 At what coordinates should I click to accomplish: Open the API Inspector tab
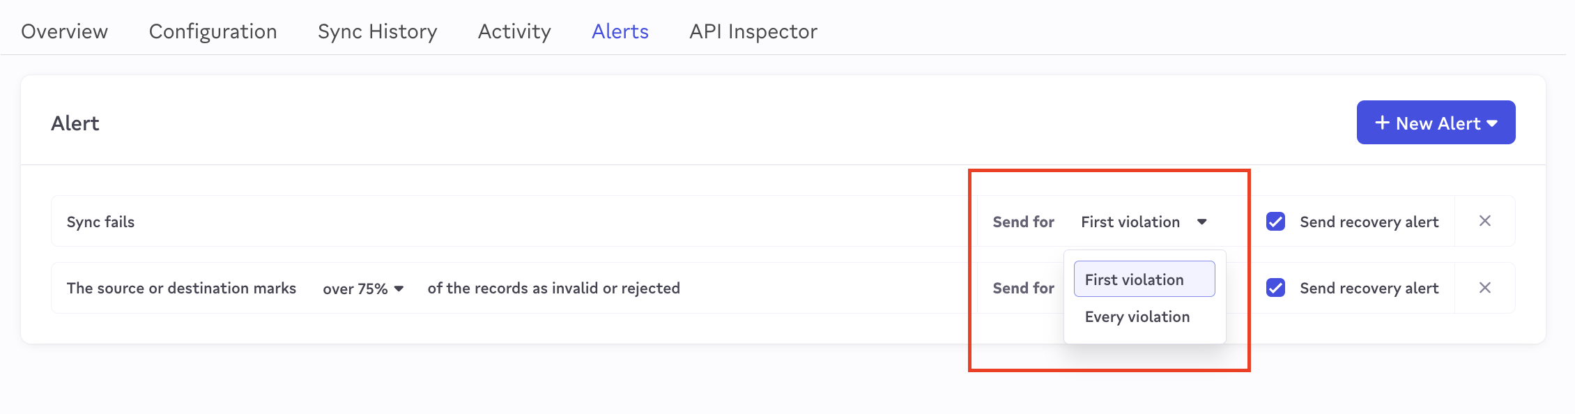click(753, 31)
